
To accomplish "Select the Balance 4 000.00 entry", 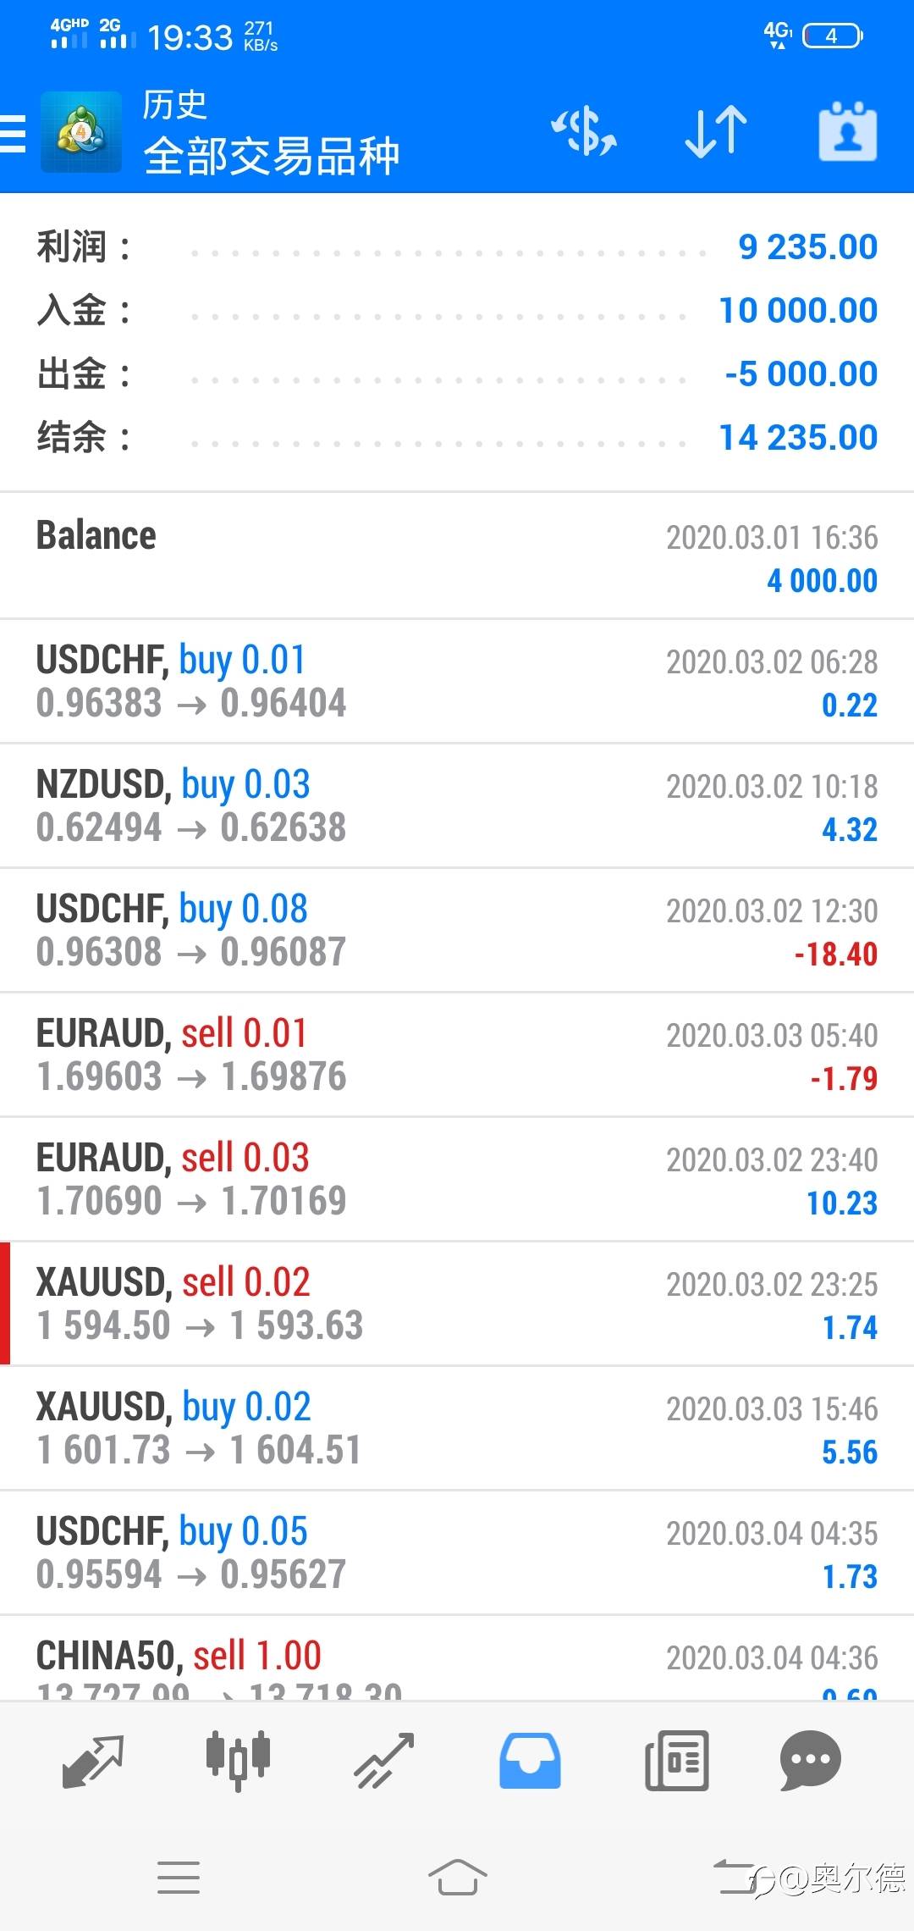I will pyautogui.click(x=457, y=557).
